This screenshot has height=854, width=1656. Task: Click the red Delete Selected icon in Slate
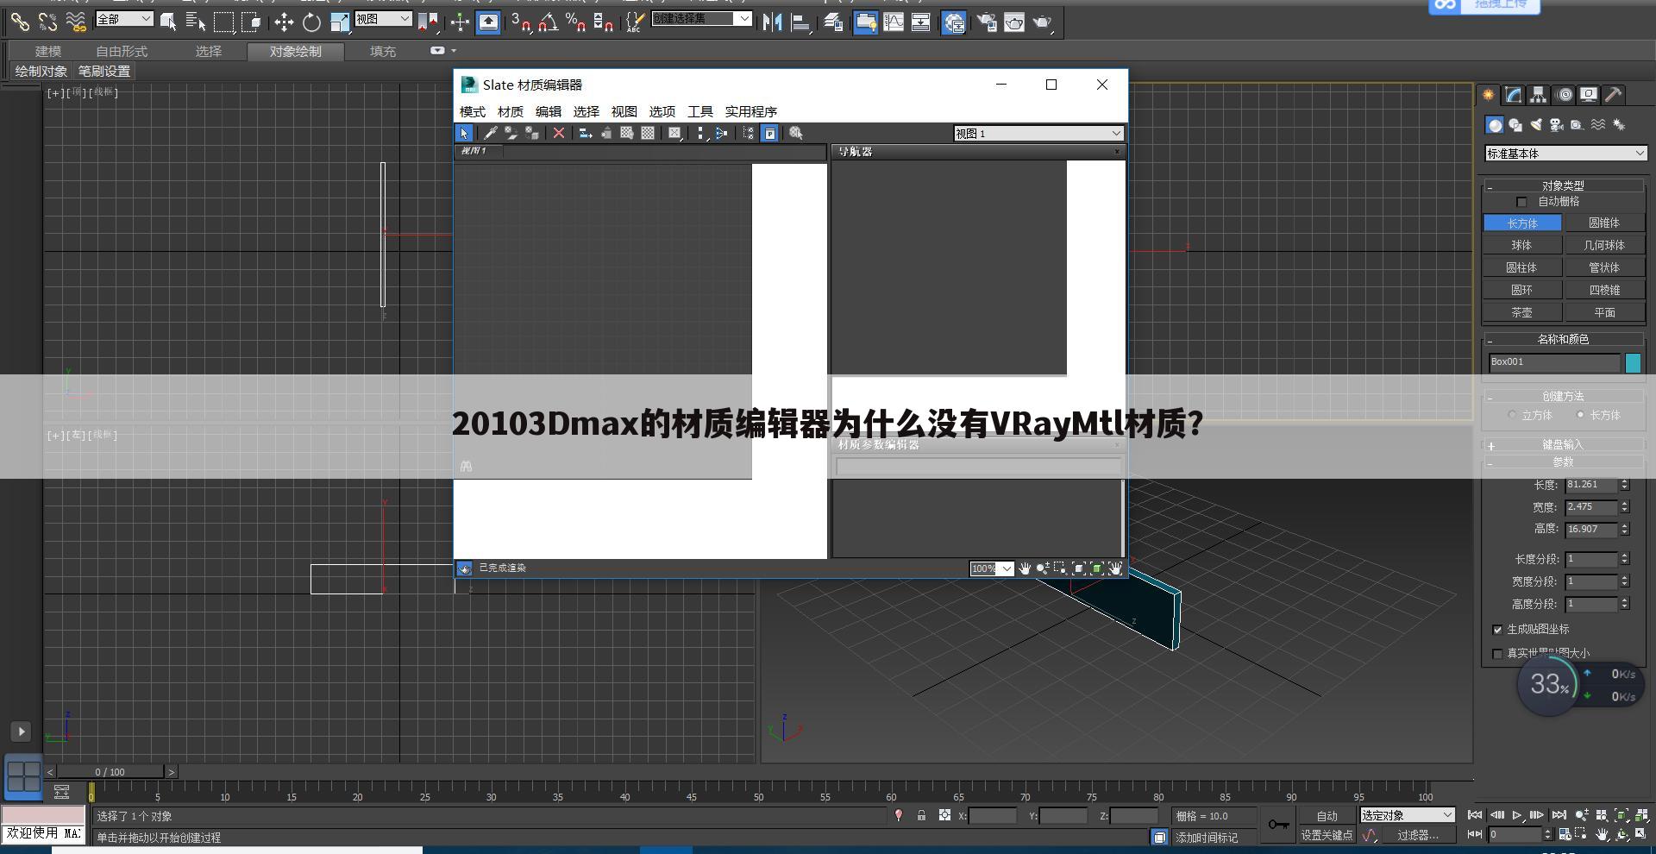[559, 133]
